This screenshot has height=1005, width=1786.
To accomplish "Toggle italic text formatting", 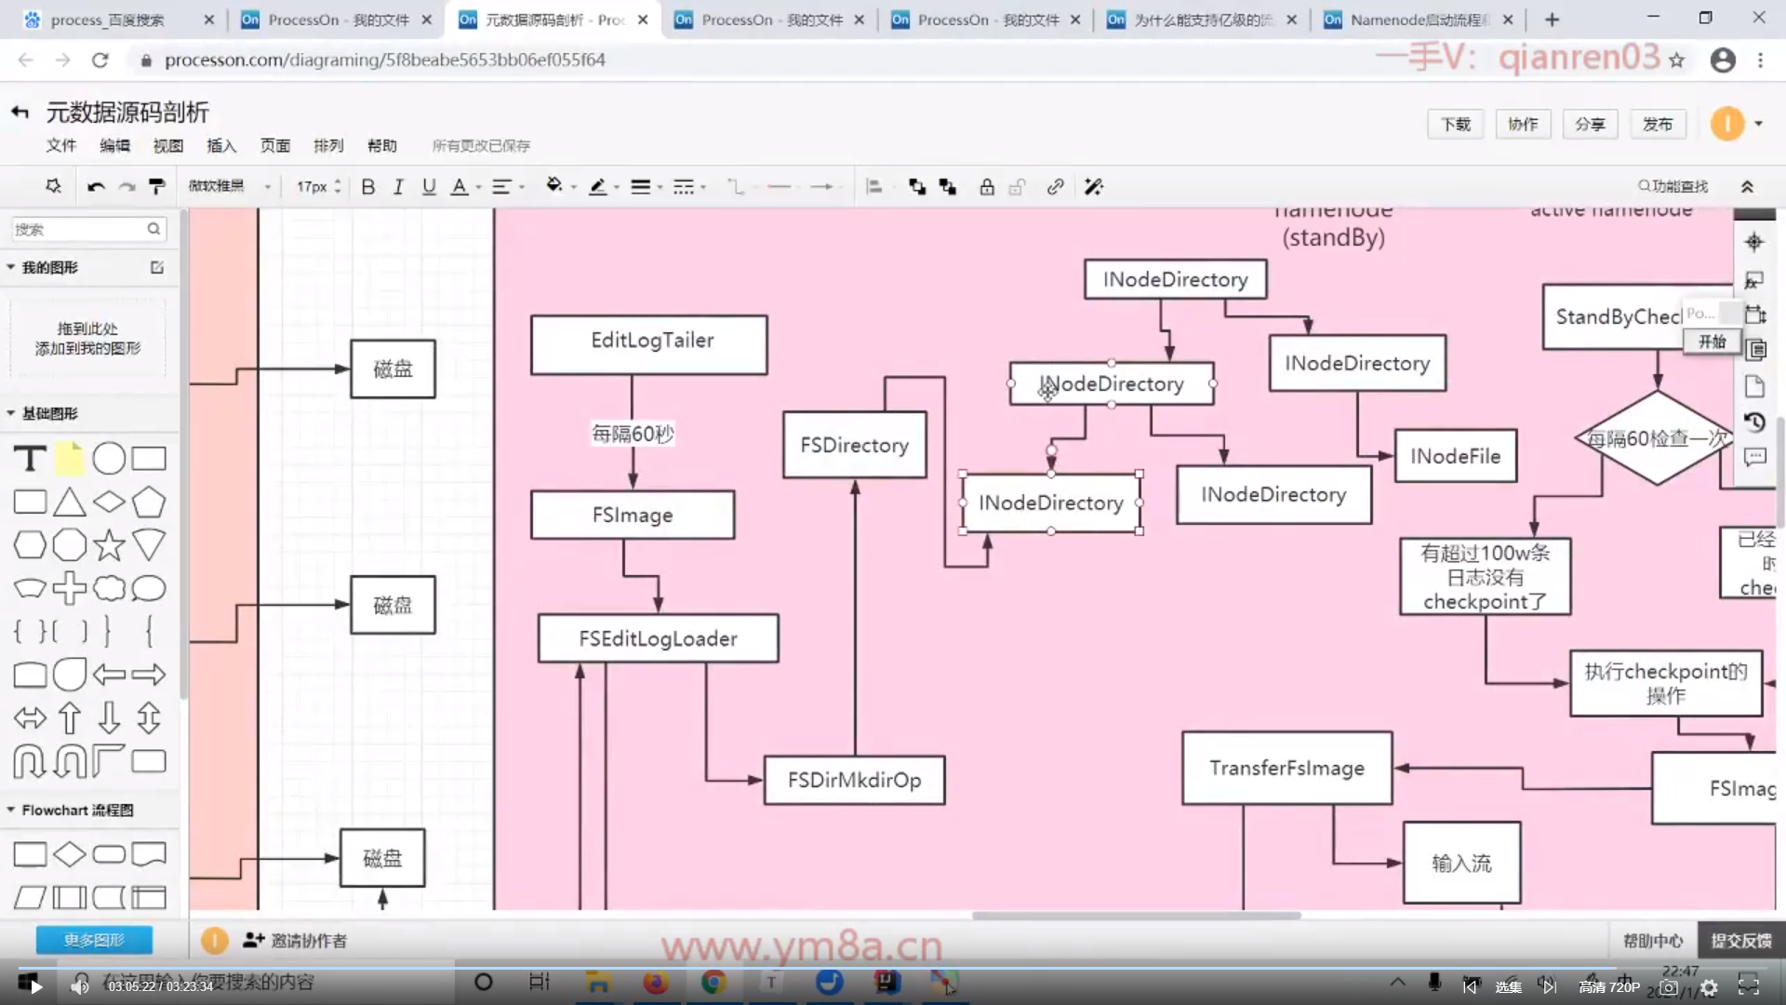I will (x=398, y=187).
